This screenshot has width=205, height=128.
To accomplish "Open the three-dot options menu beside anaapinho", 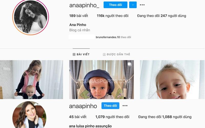I will (x=125, y=106).
